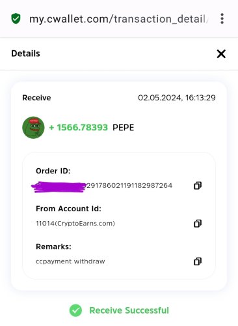
Task: Tap the PEPE coin logo
Action: point(33,127)
